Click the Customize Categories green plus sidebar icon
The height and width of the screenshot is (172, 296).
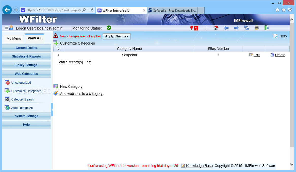(x=7, y=91)
